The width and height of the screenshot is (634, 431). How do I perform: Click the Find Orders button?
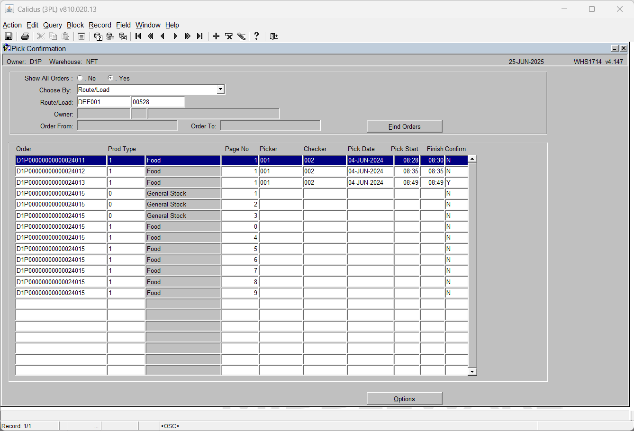point(405,126)
